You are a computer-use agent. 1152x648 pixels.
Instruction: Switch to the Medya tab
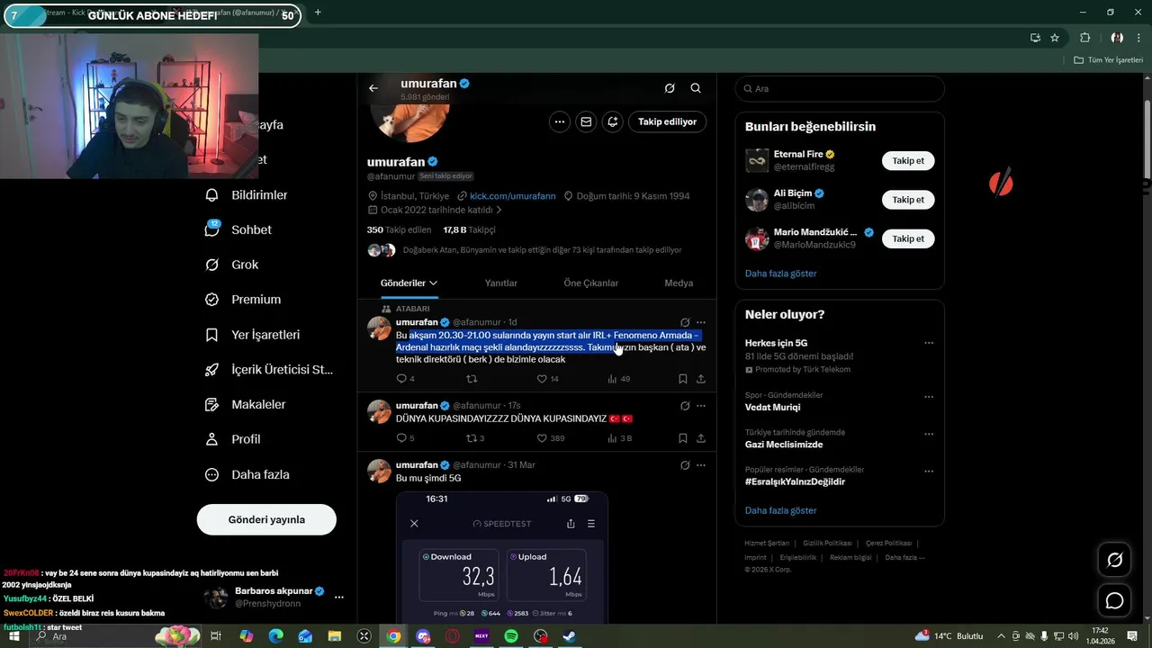click(679, 283)
